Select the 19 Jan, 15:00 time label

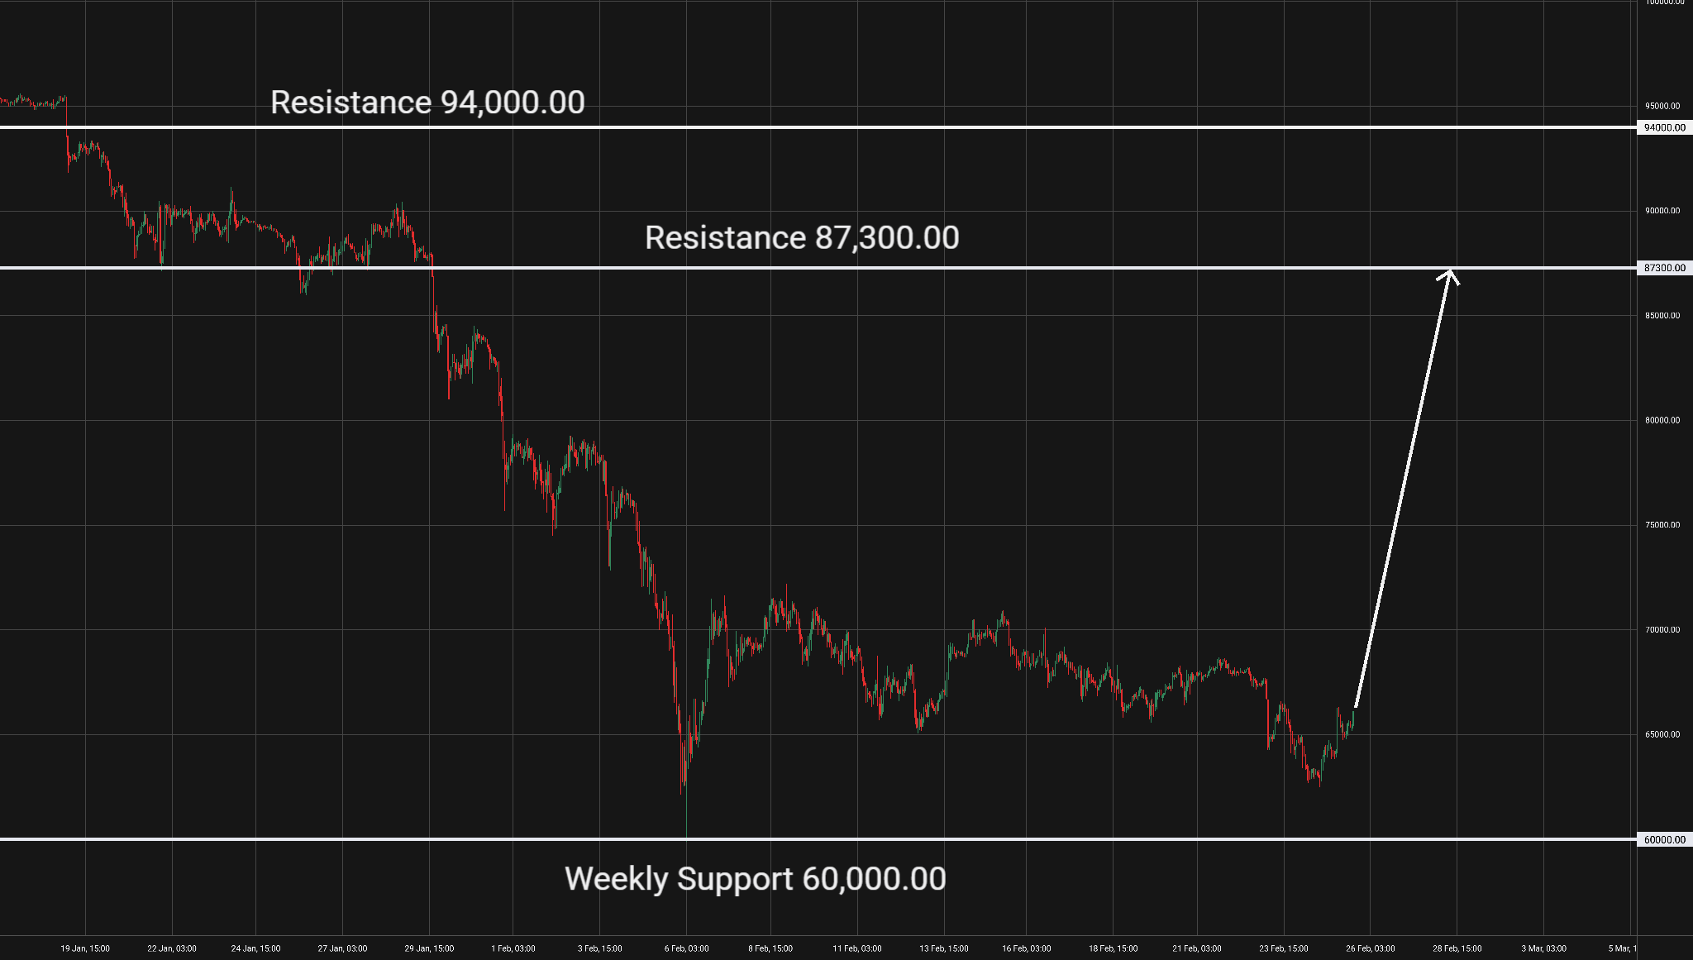85,948
